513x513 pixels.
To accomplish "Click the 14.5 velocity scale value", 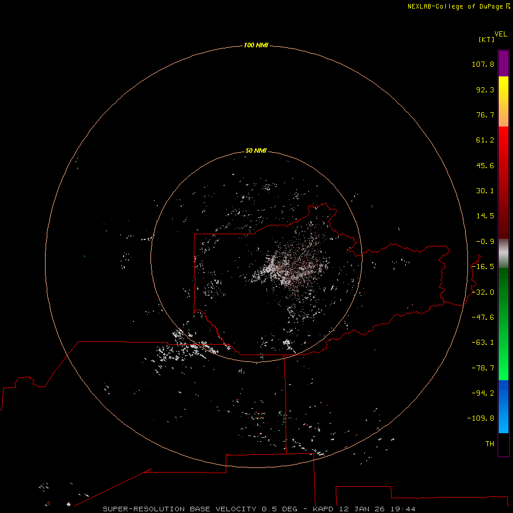I will (x=485, y=216).
